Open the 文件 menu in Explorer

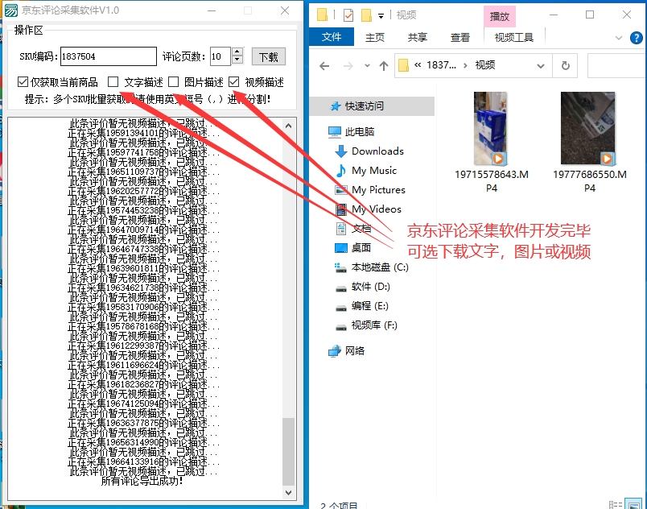(x=332, y=37)
